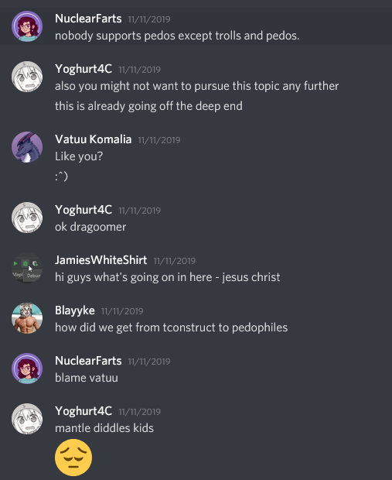Open NuclearFarts avatar beside 'nobody supports pedos' message

[x=27, y=26]
